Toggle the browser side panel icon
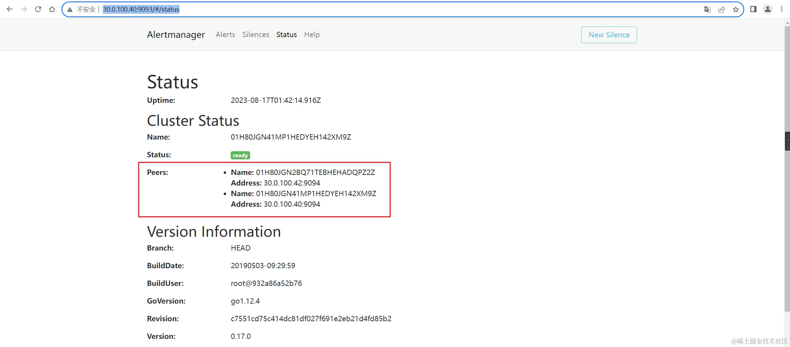This screenshot has height=347, width=790. 753,9
